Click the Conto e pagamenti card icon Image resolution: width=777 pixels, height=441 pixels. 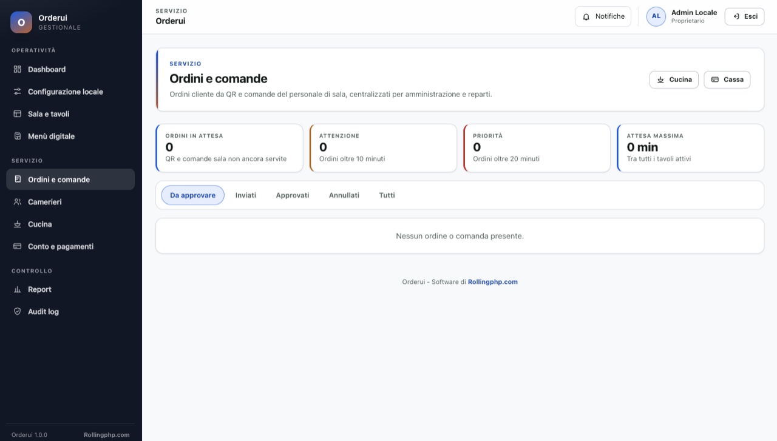[x=18, y=247]
